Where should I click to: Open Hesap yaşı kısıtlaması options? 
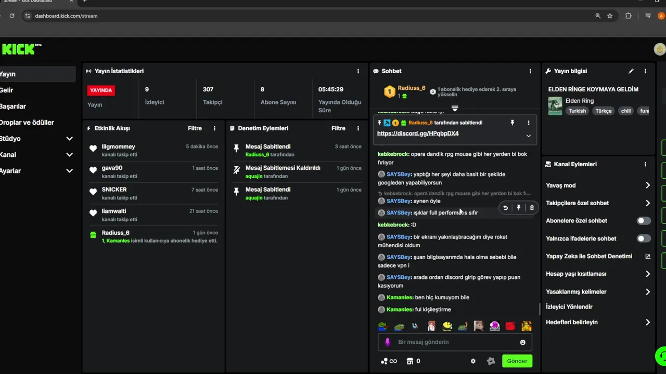click(598, 274)
